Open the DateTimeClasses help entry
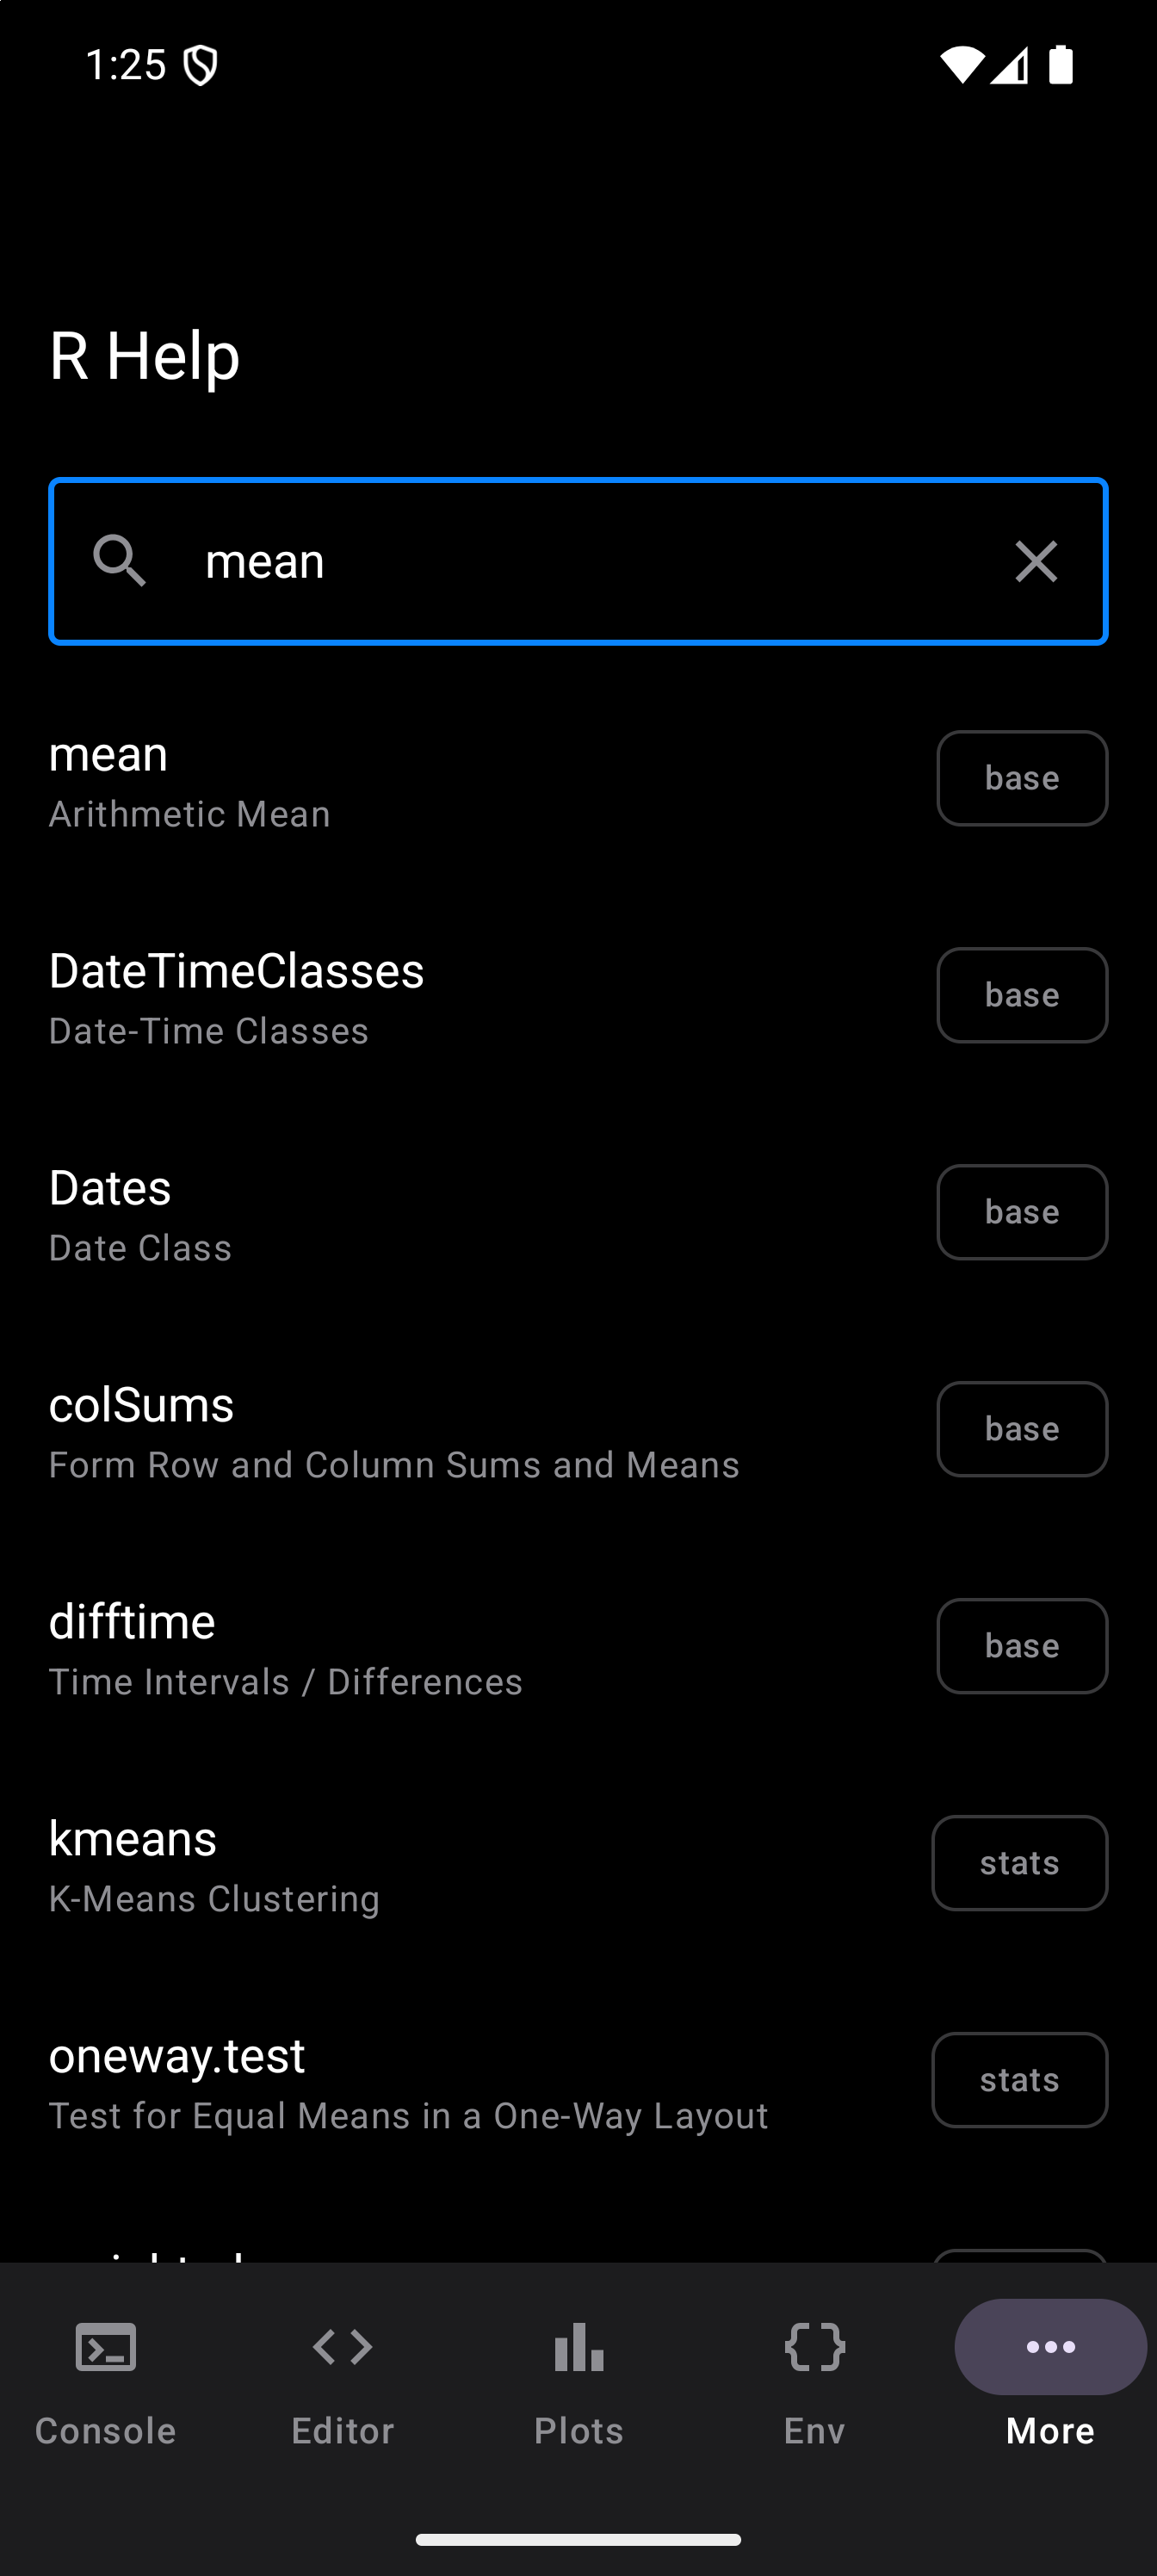 pyautogui.click(x=400, y=997)
